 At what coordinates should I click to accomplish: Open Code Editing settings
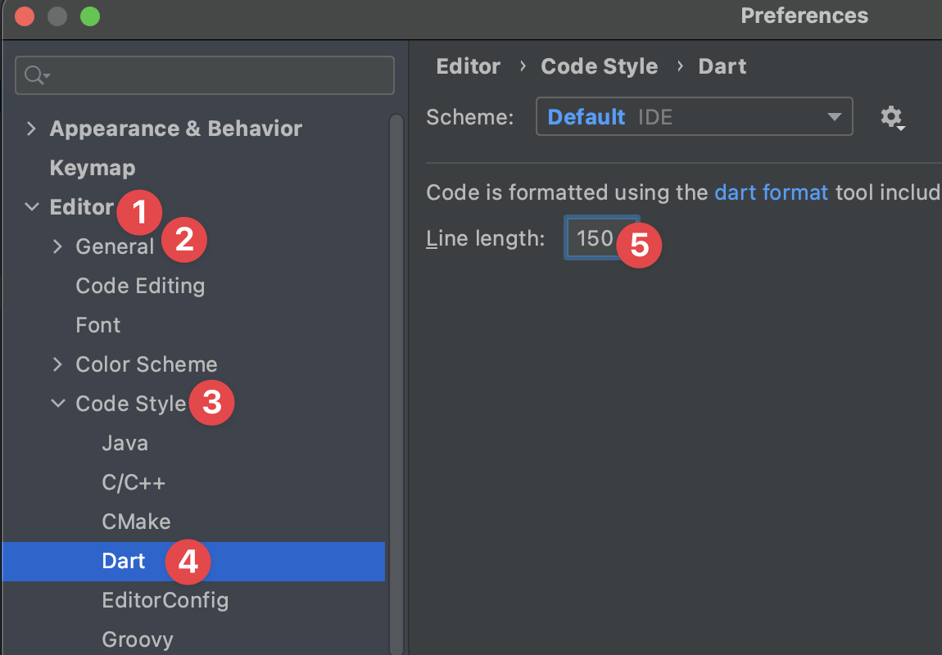click(x=140, y=285)
